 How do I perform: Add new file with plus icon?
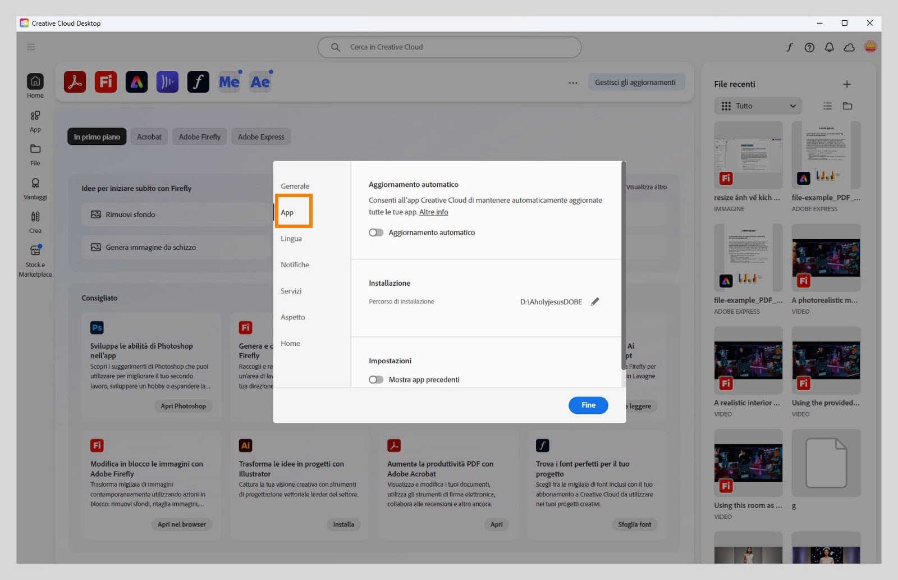(847, 84)
